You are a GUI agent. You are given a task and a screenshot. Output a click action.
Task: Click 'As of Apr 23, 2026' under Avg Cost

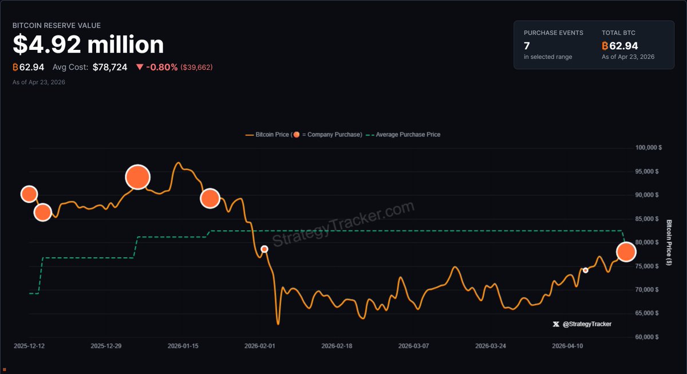(x=39, y=82)
